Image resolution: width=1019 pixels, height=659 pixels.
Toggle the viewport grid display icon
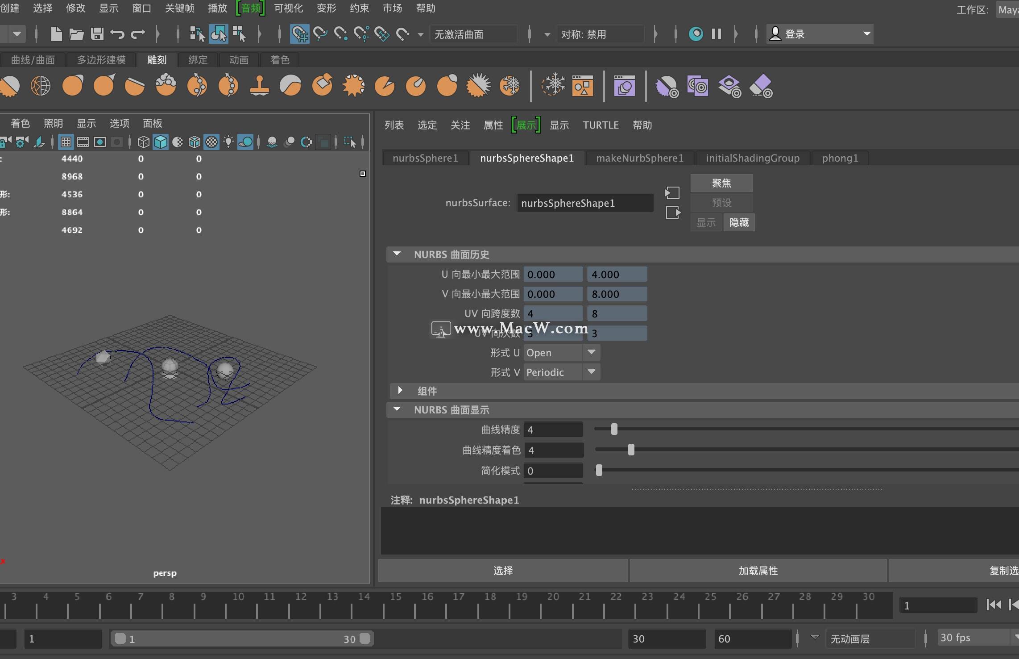pyautogui.click(x=66, y=142)
